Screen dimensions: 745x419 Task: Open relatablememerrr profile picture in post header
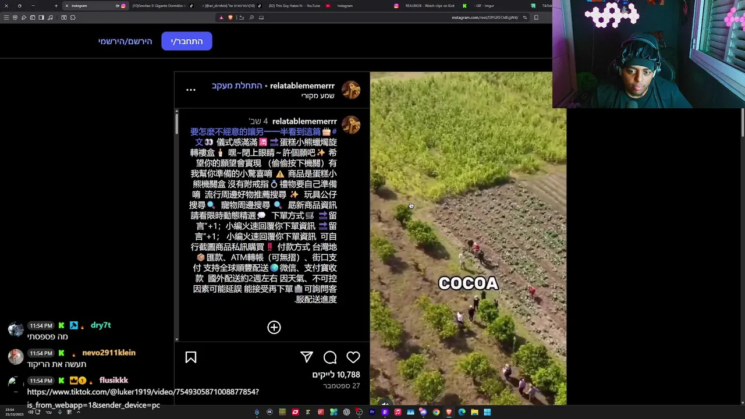[351, 90]
